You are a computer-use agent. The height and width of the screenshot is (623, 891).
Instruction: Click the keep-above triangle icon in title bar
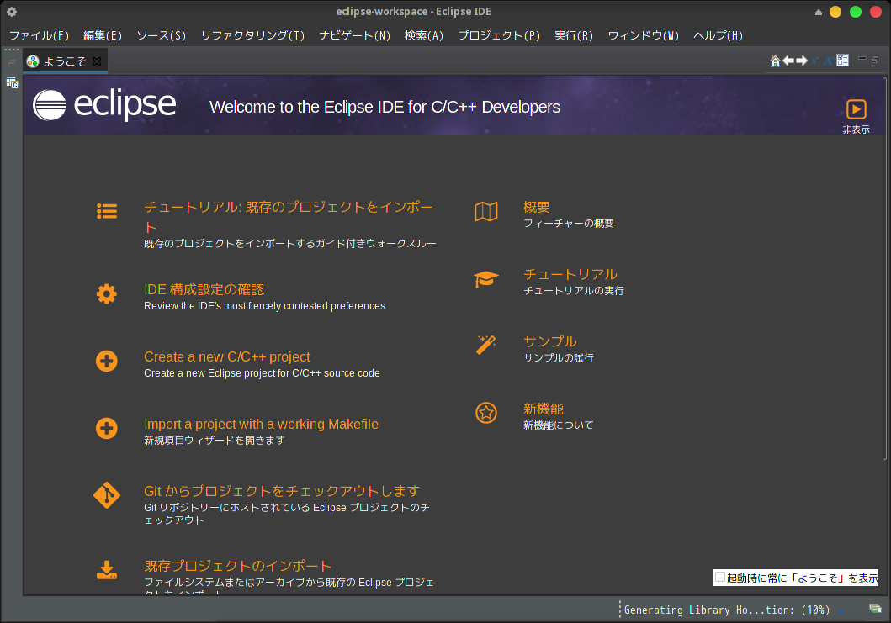click(819, 12)
